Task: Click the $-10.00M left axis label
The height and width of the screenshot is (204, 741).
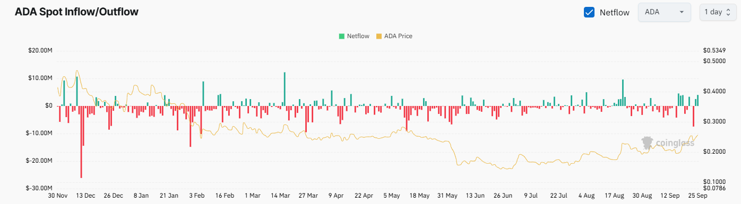Action: pyautogui.click(x=40, y=133)
